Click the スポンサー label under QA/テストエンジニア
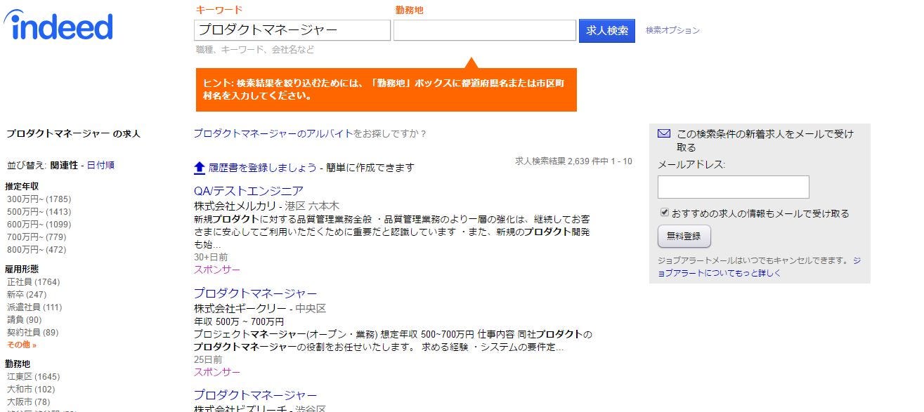The image size is (924, 412). [x=217, y=270]
